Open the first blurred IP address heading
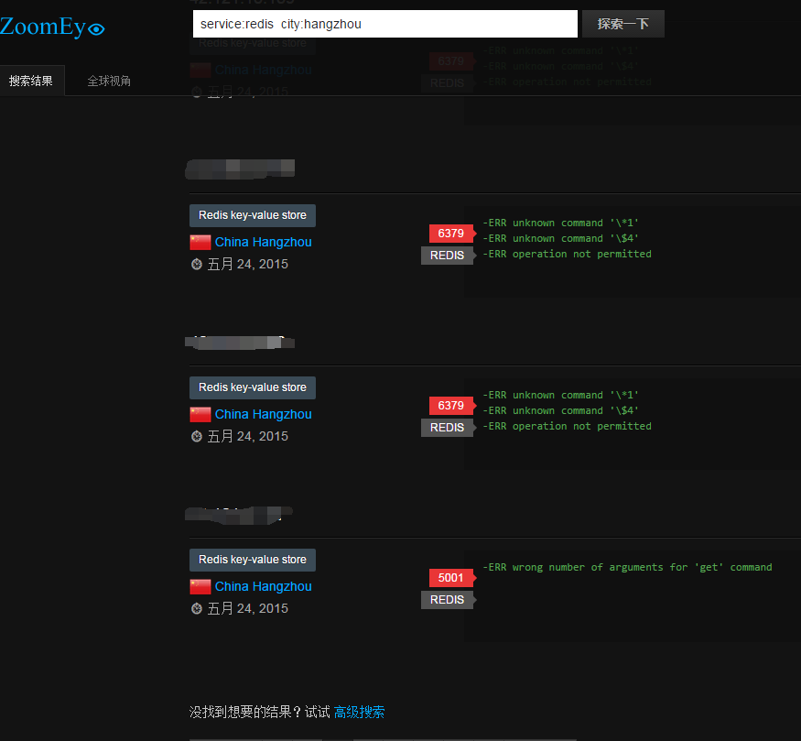 pos(240,168)
